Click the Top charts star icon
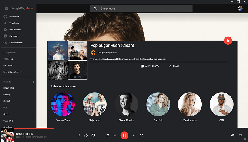Image resolution: width=248 pixels, height=142 pixels. coord(5,23)
